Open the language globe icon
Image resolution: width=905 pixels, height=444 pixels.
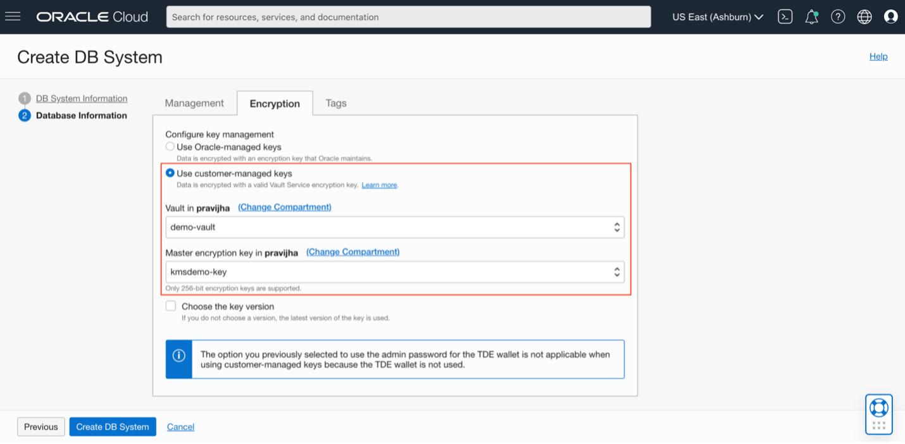(864, 17)
